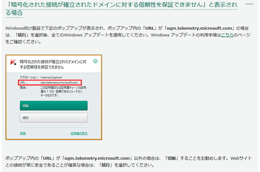Viewport: 260px width, 172px height.
Task: Click the 理由 certificate explanation text
Action: pyautogui.click(x=63, y=91)
